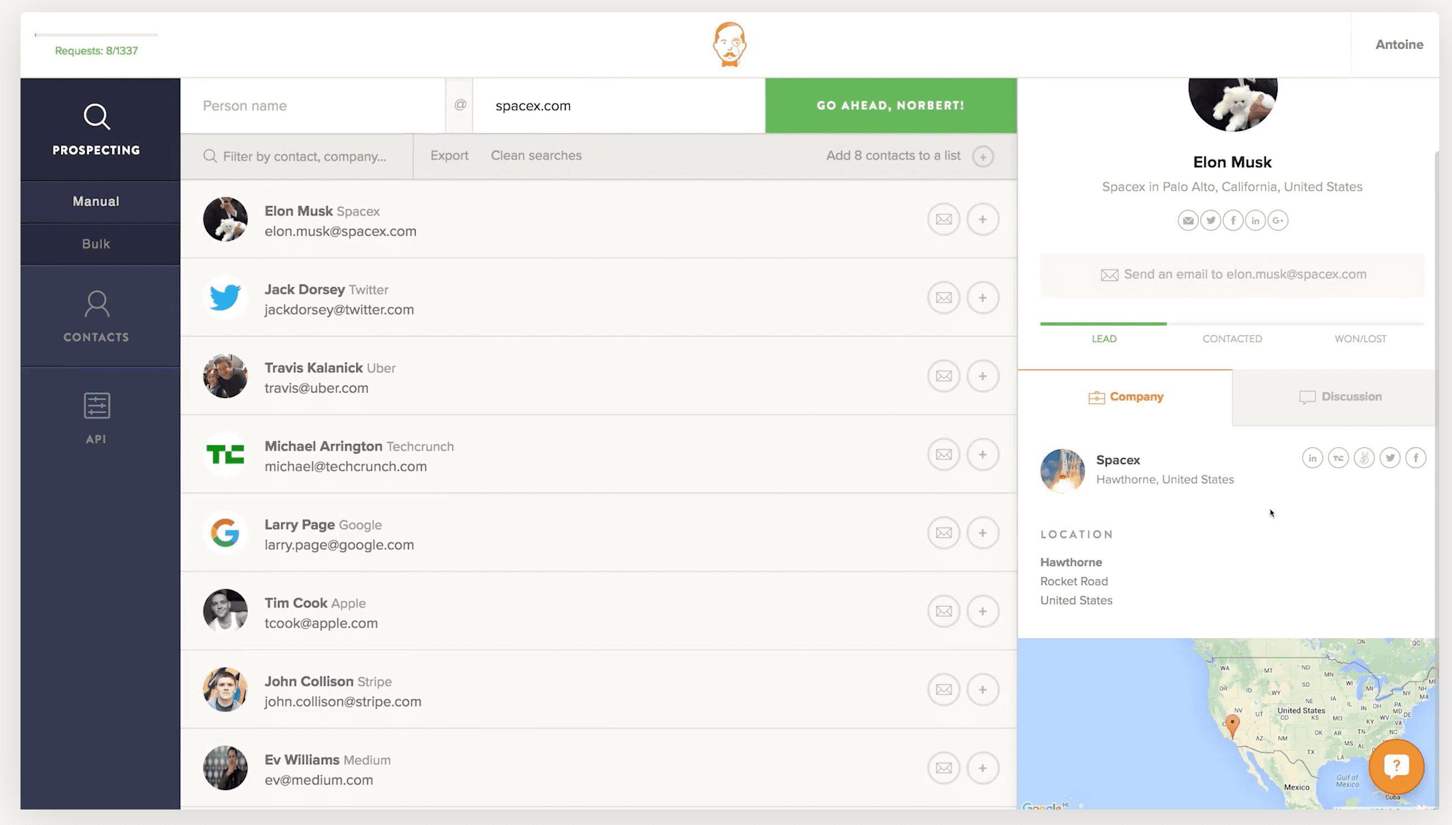Open Elon Musk's Twitter profile icon
This screenshot has height=825, width=1452.
click(1210, 220)
